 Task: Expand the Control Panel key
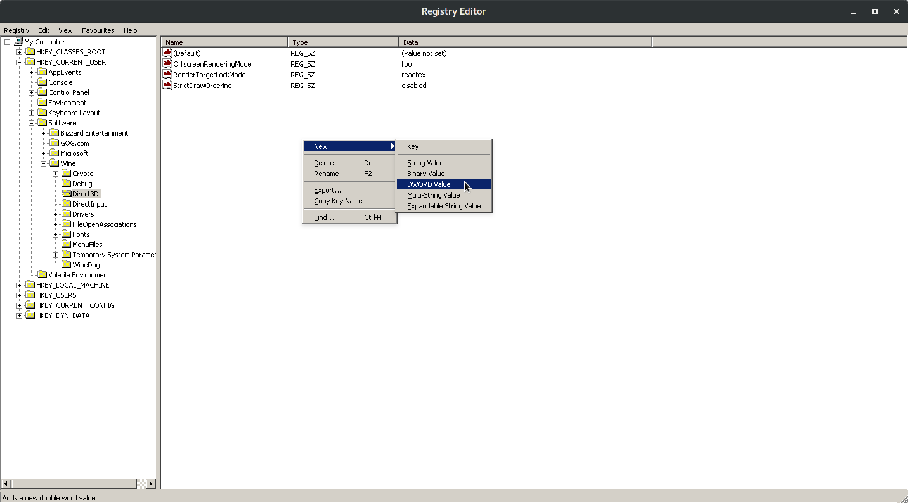tap(31, 92)
